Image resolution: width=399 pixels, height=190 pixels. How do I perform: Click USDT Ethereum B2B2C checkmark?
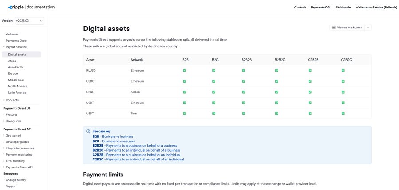point(277,103)
